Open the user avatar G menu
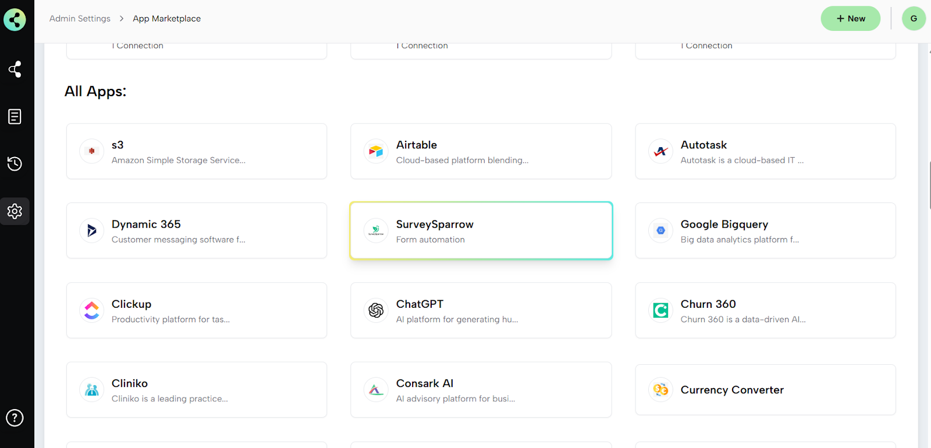Image resolution: width=931 pixels, height=448 pixels. click(914, 19)
